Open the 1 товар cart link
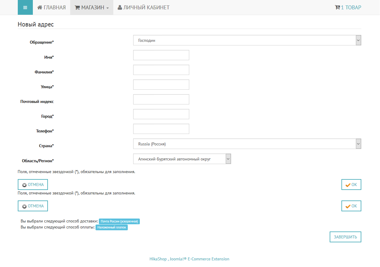 pyautogui.click(x=351, y=8)
